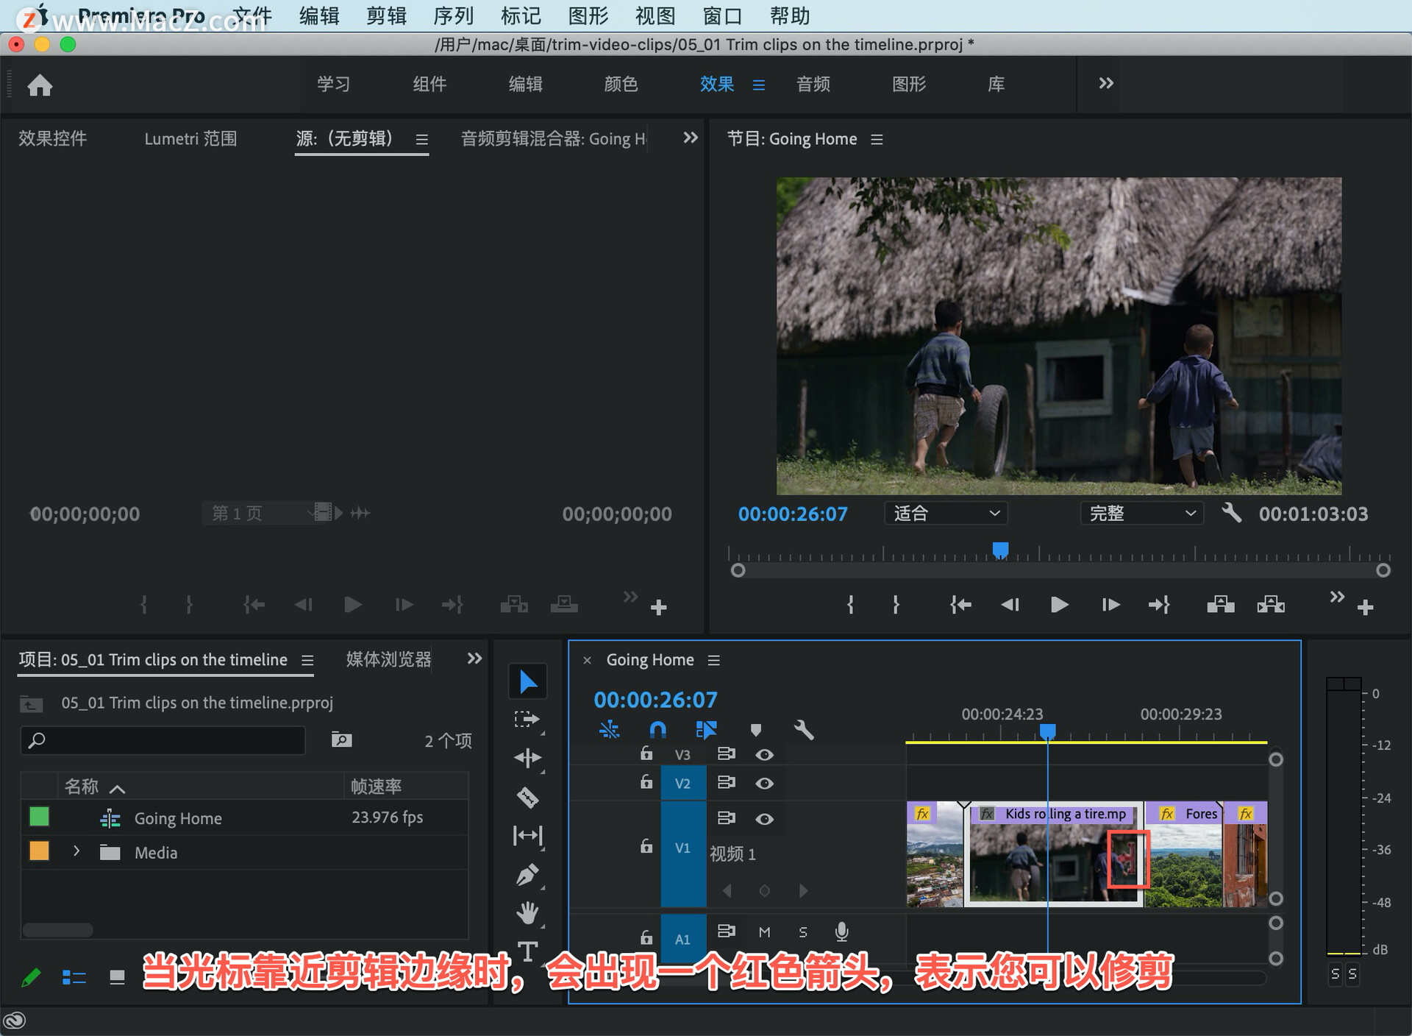
Task: Select the Ripple Edit tool
Action: click(527, 757)
